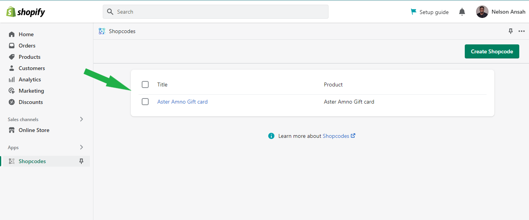Click Nelson Ansah profile avatar
529x220 pixels.
482,12
